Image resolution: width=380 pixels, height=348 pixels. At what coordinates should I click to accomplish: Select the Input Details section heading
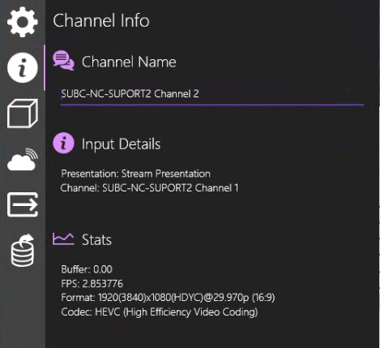pos(121,144)
